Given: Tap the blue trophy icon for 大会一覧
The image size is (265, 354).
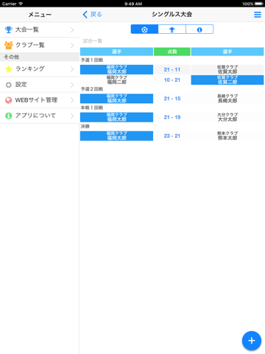Looking at the screenshot, I should (9, 29).
